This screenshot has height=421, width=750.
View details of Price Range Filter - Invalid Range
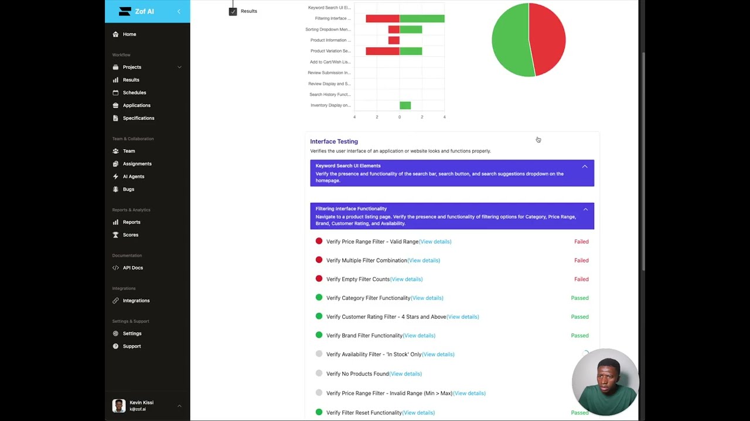tap(469, 393)
